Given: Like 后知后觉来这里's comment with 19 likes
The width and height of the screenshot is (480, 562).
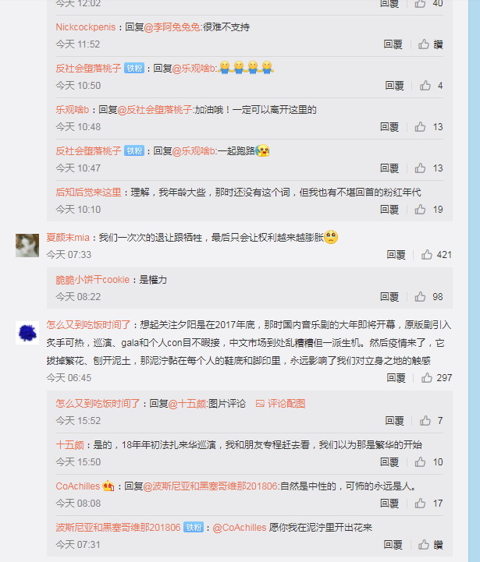Looking at the screenshot, I should point(429,210).
